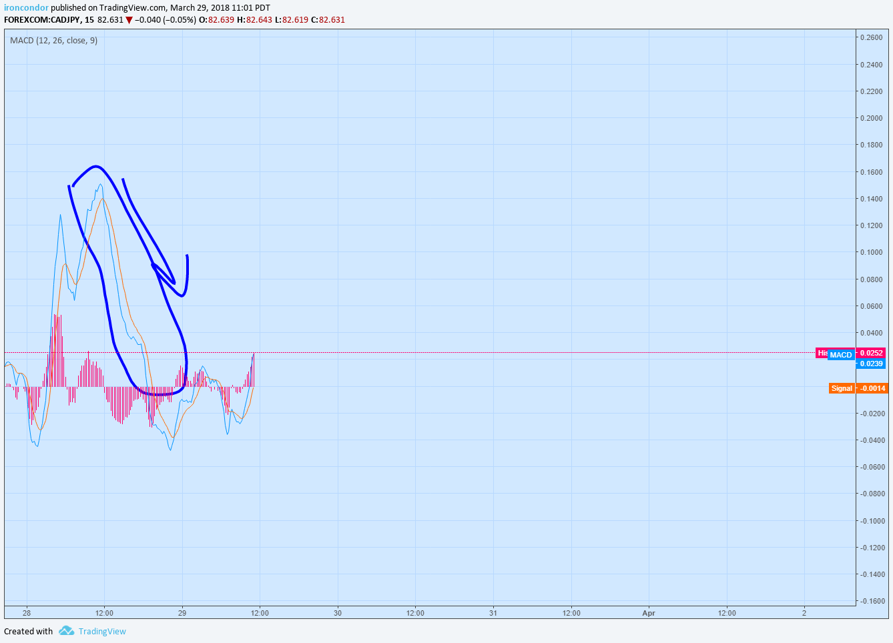Click the 28 date label on time axis
This screenshot has height=643, width=893.
[x=27, y=613]
